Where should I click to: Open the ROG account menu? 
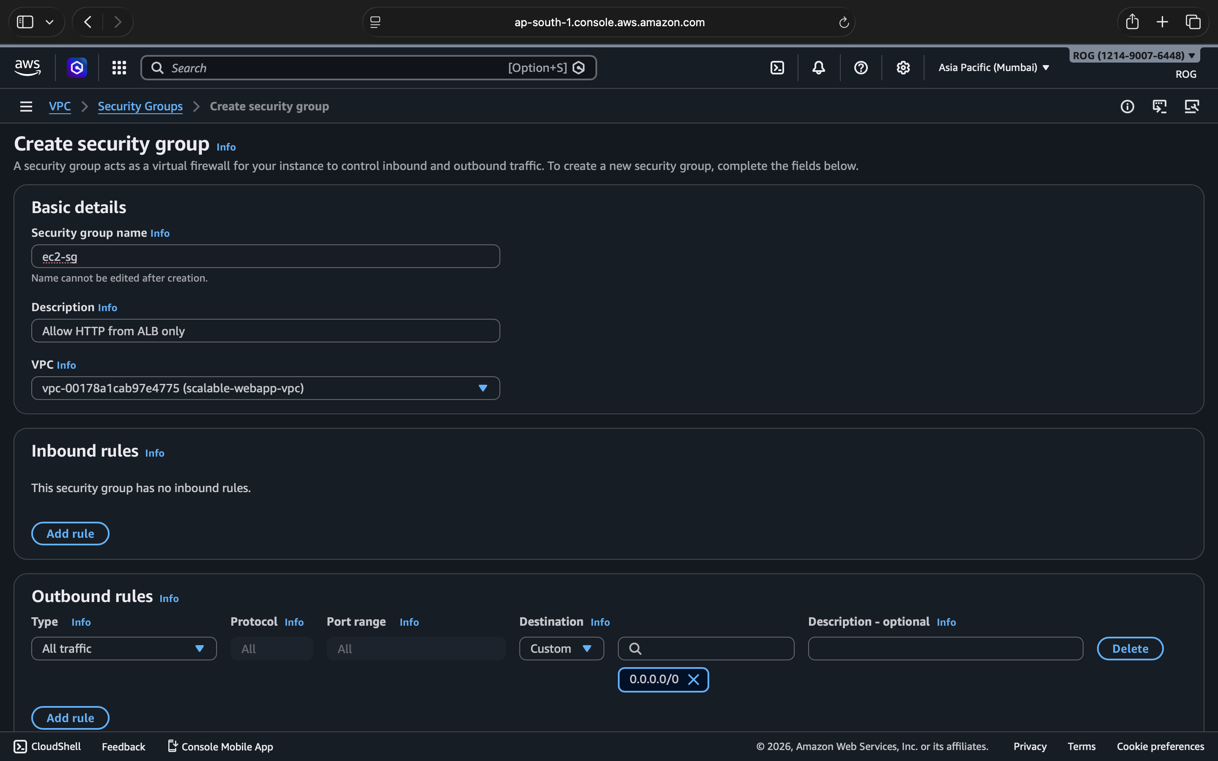[1134, 55]
